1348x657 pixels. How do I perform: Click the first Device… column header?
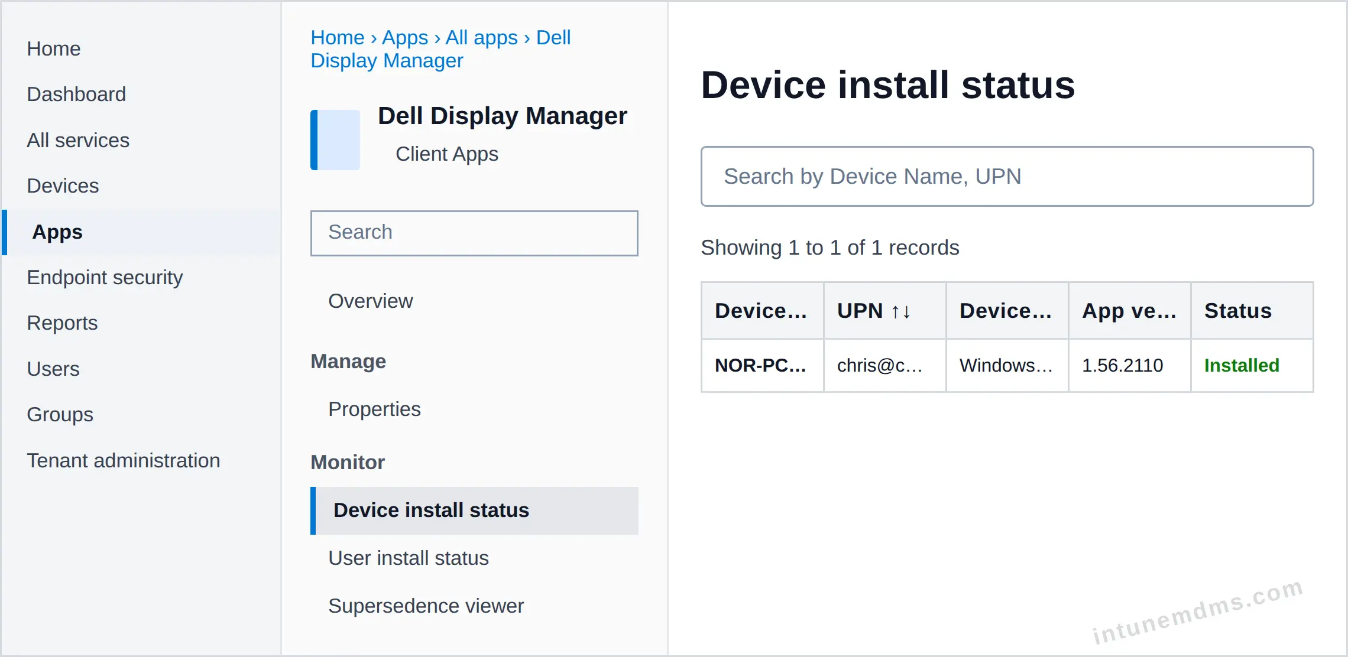click(762, 311)
